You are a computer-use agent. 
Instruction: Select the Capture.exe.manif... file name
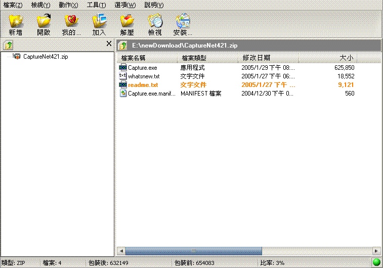coord(152,93)
